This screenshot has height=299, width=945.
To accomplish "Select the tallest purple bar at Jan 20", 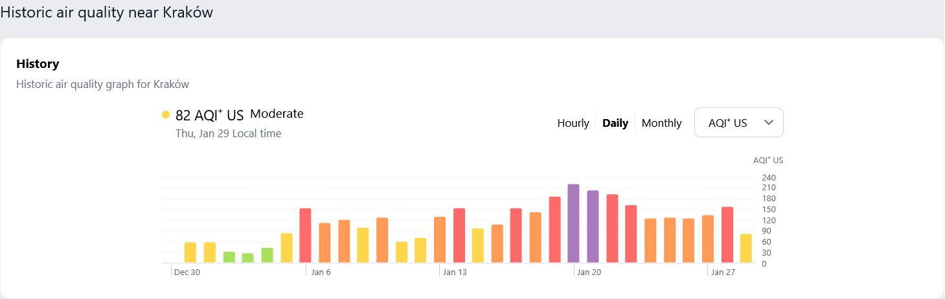I will [x=573, y=223].
